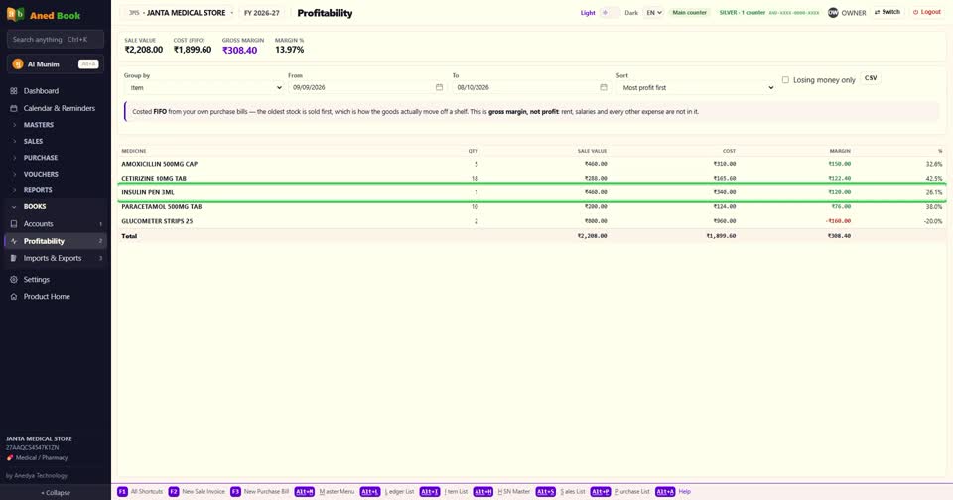Click Alt+P Purchase List shortcut
The height and width of the screenshot is (500, 953).
[x=619, y=491]
